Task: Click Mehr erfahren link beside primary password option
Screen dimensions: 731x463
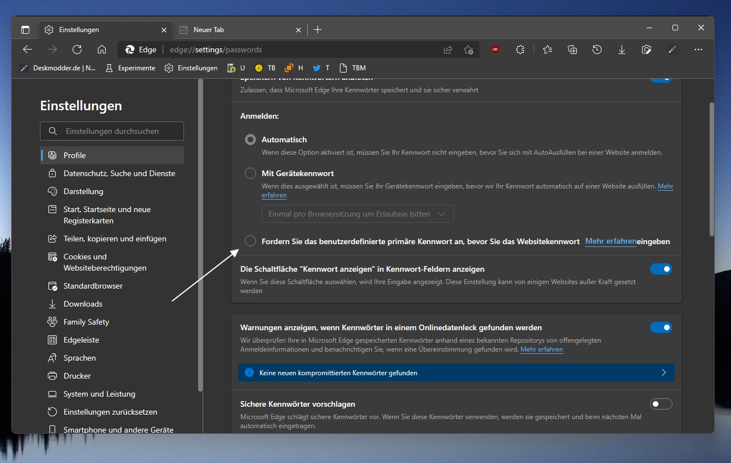Action: pyautogui.click(x=611, y=241)
